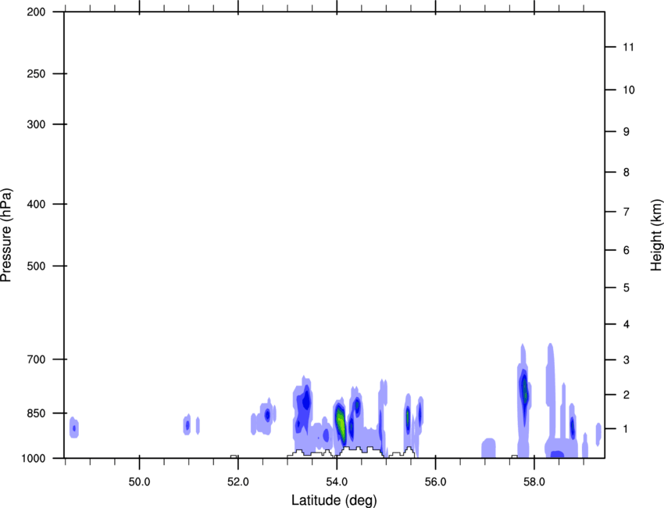Click the 58.0 latitude tick label
Screen dimensions: 664x508
(534, 482)
